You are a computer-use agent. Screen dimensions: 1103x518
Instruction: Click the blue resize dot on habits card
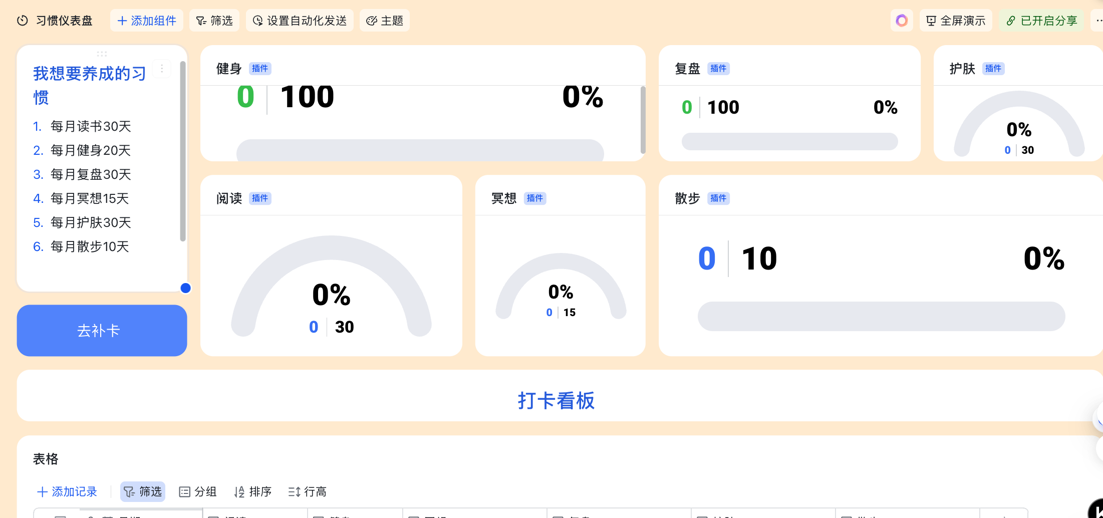coord(185,288)
